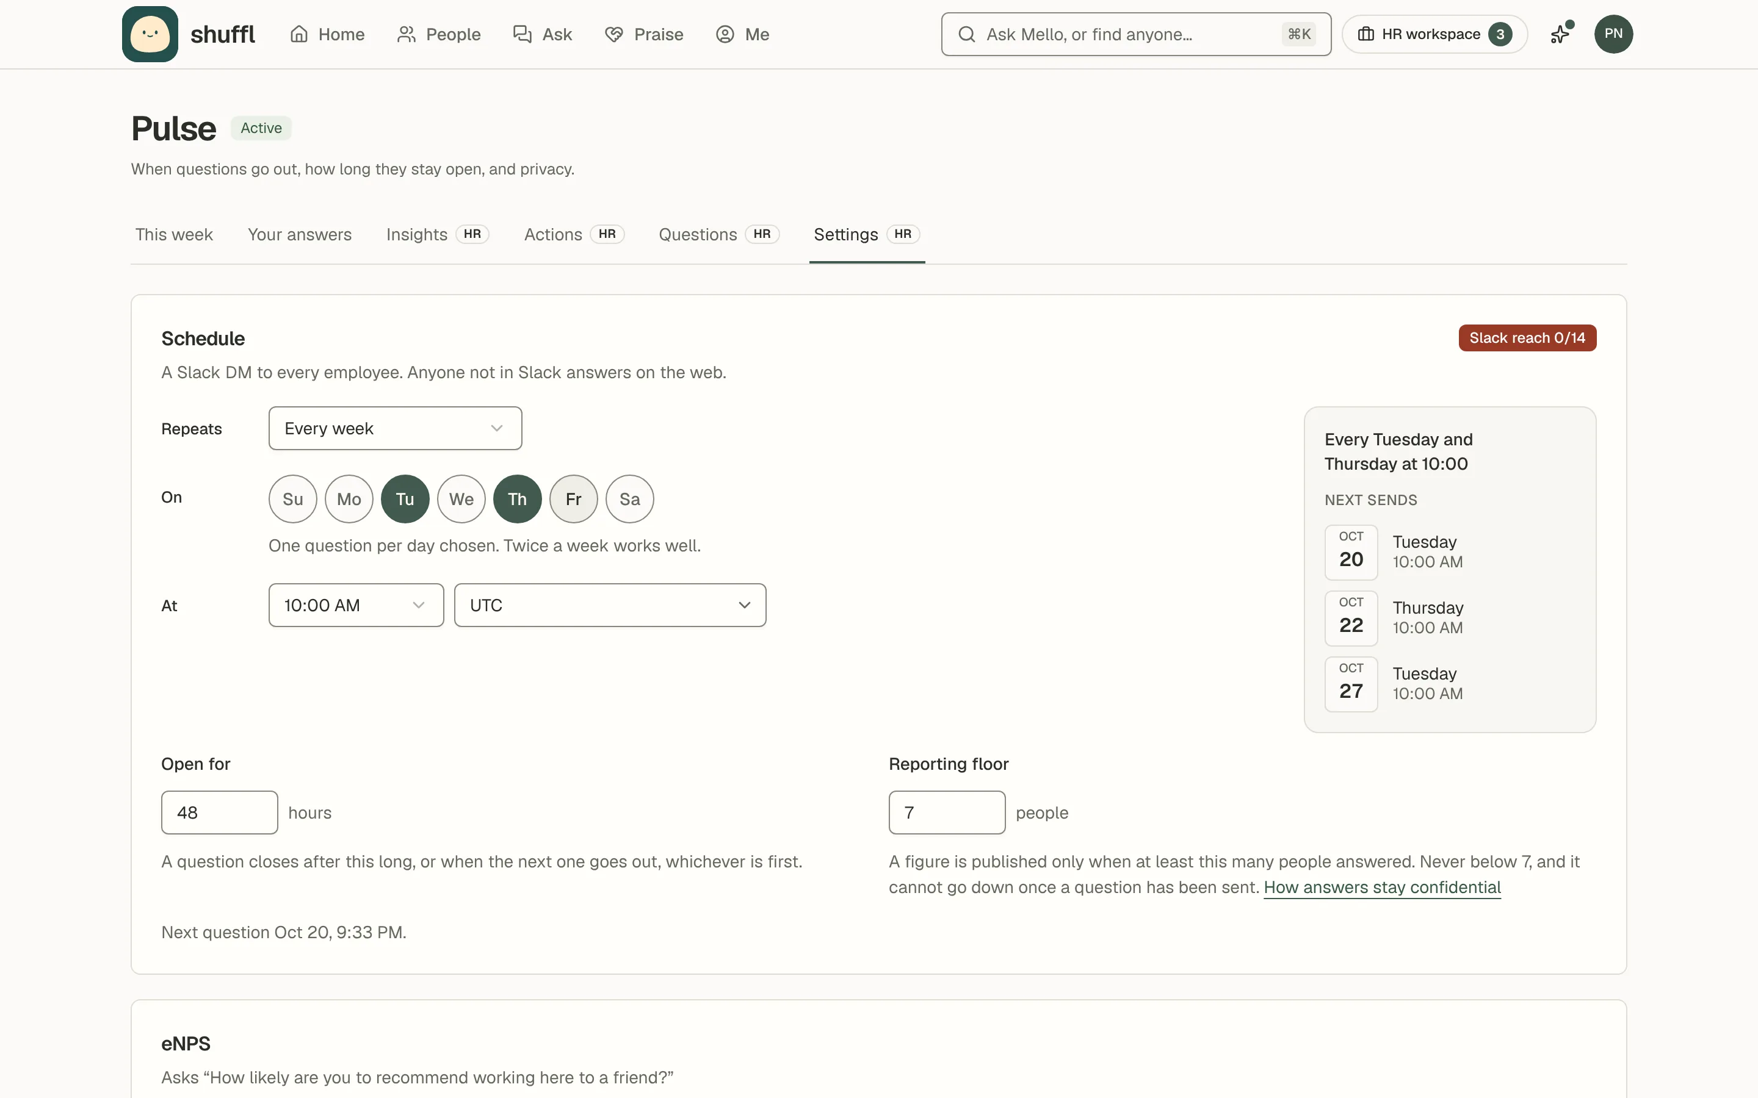
Task: Click the shuffl mascot logo
Action: click(150, 34)
